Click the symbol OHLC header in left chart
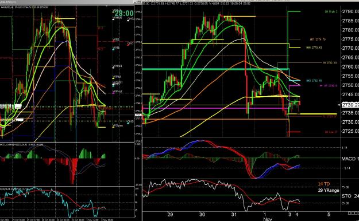This screenshot has height=221, width=359. [x=24, y=7]
